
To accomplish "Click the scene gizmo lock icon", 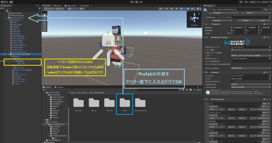I will click(199, 13).
